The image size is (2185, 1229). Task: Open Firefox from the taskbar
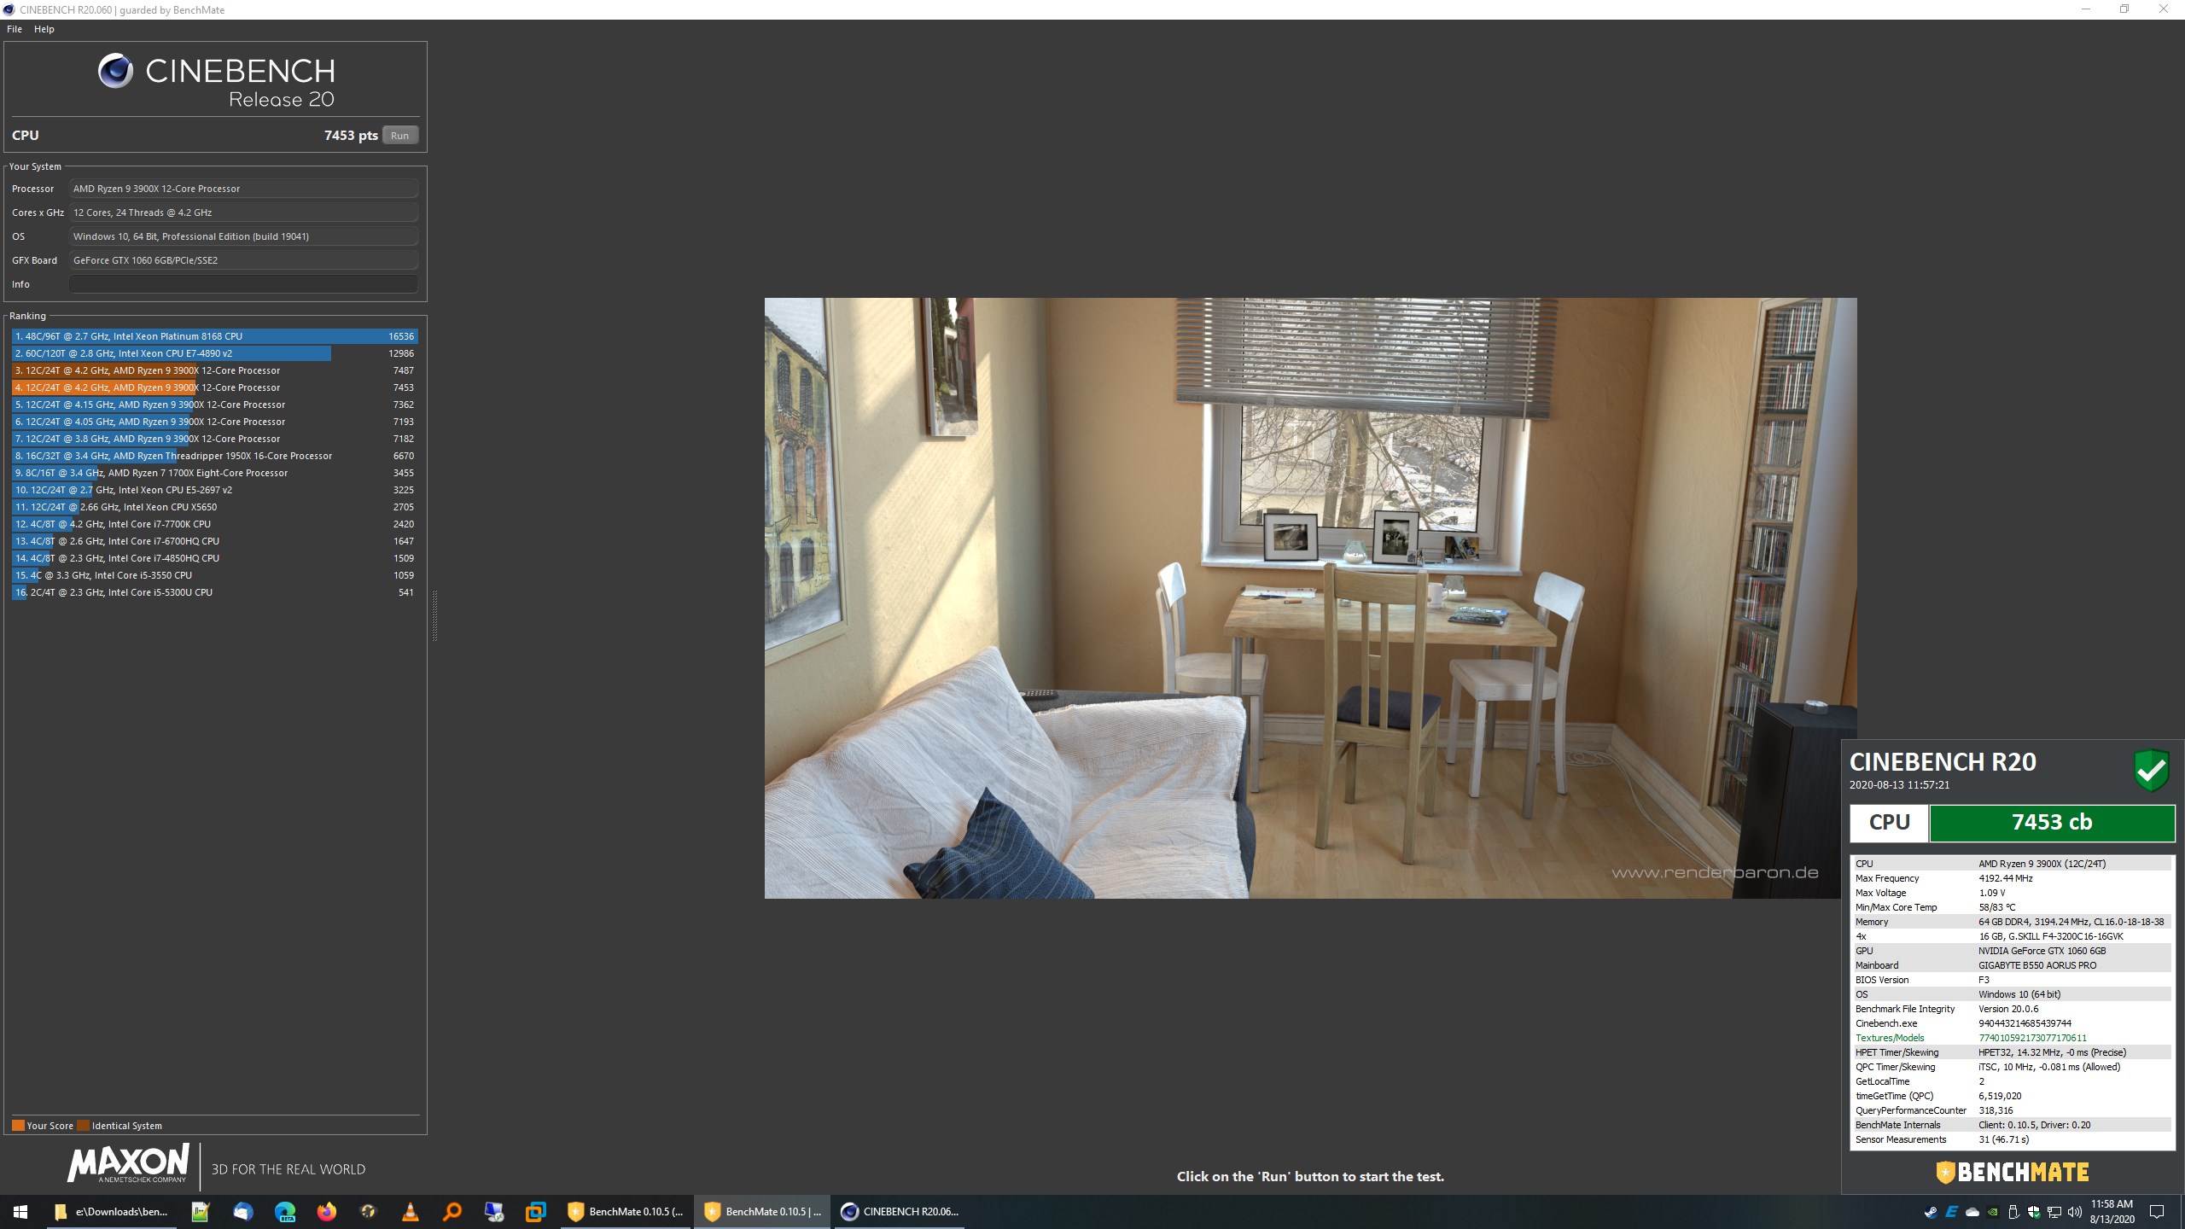coord(326,1211)
